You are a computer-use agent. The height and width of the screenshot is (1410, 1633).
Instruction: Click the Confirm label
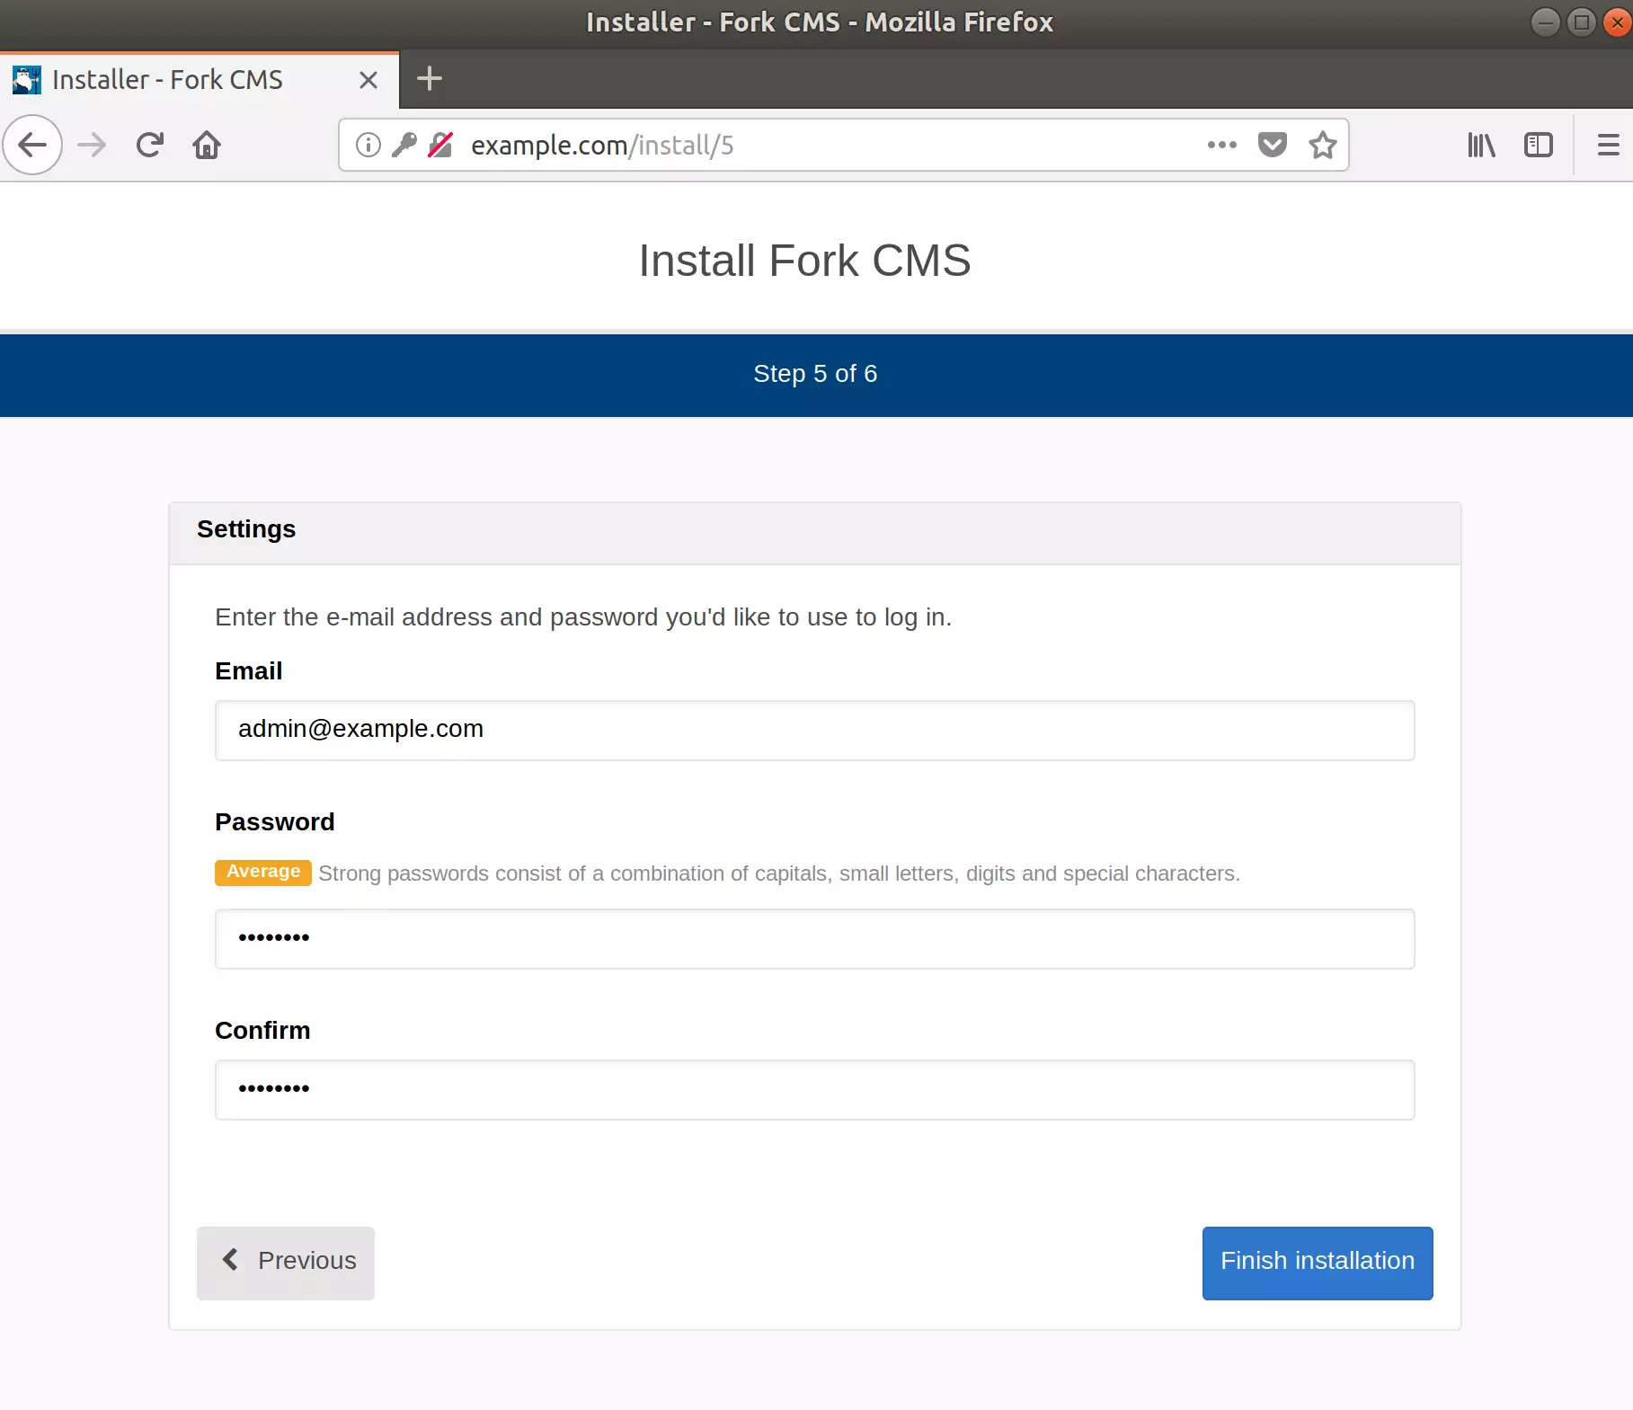tap(262, 1031)
